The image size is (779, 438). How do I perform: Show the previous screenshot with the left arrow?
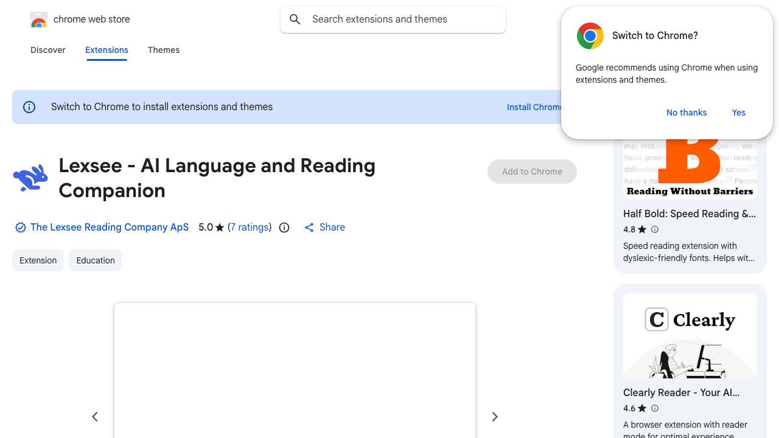coord(95,417)
